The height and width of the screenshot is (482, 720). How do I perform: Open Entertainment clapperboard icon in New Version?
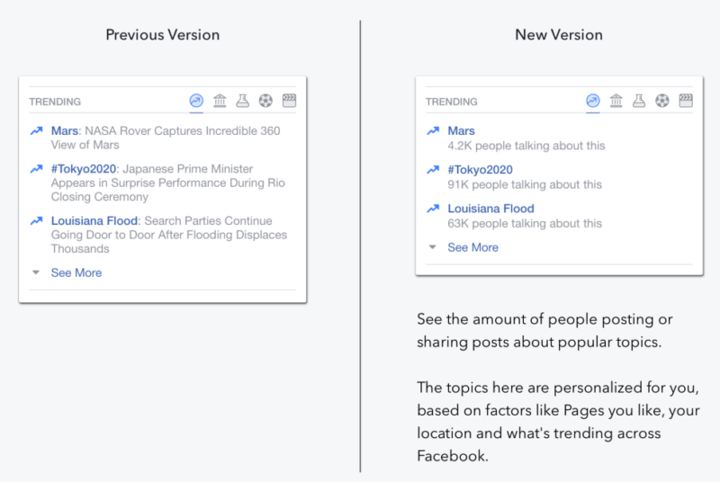pyautogui.click(x=686, y=101)
